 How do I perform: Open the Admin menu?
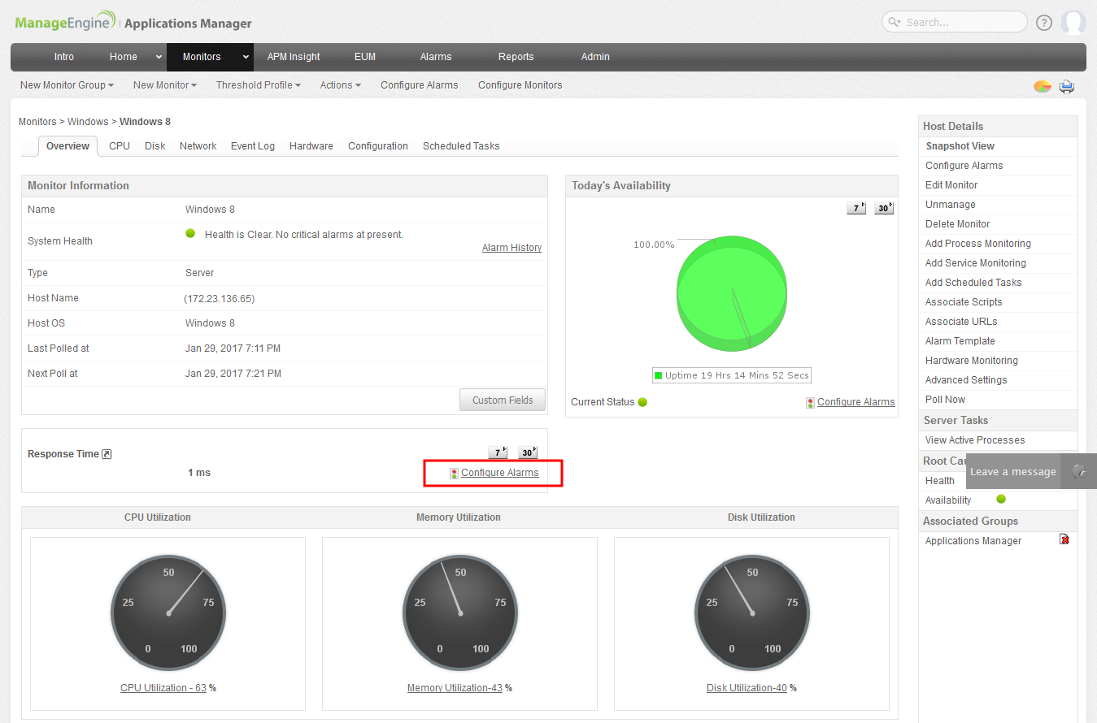595,57
